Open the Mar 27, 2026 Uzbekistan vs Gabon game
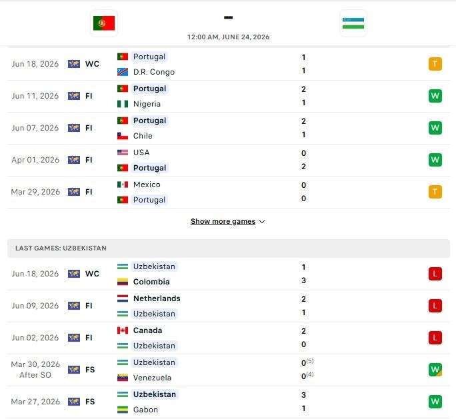The height and width of the screenshot is (419, 456). point(229,402)
